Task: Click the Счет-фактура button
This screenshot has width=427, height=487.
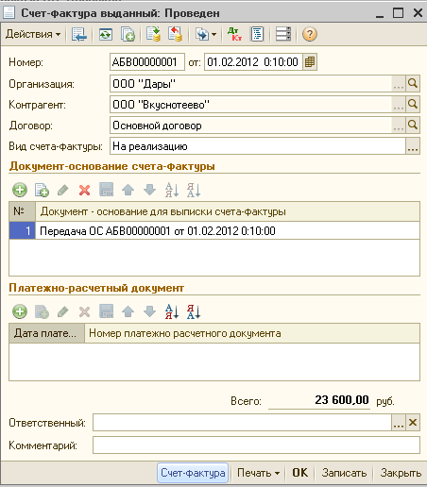Action: coord(193,473)
